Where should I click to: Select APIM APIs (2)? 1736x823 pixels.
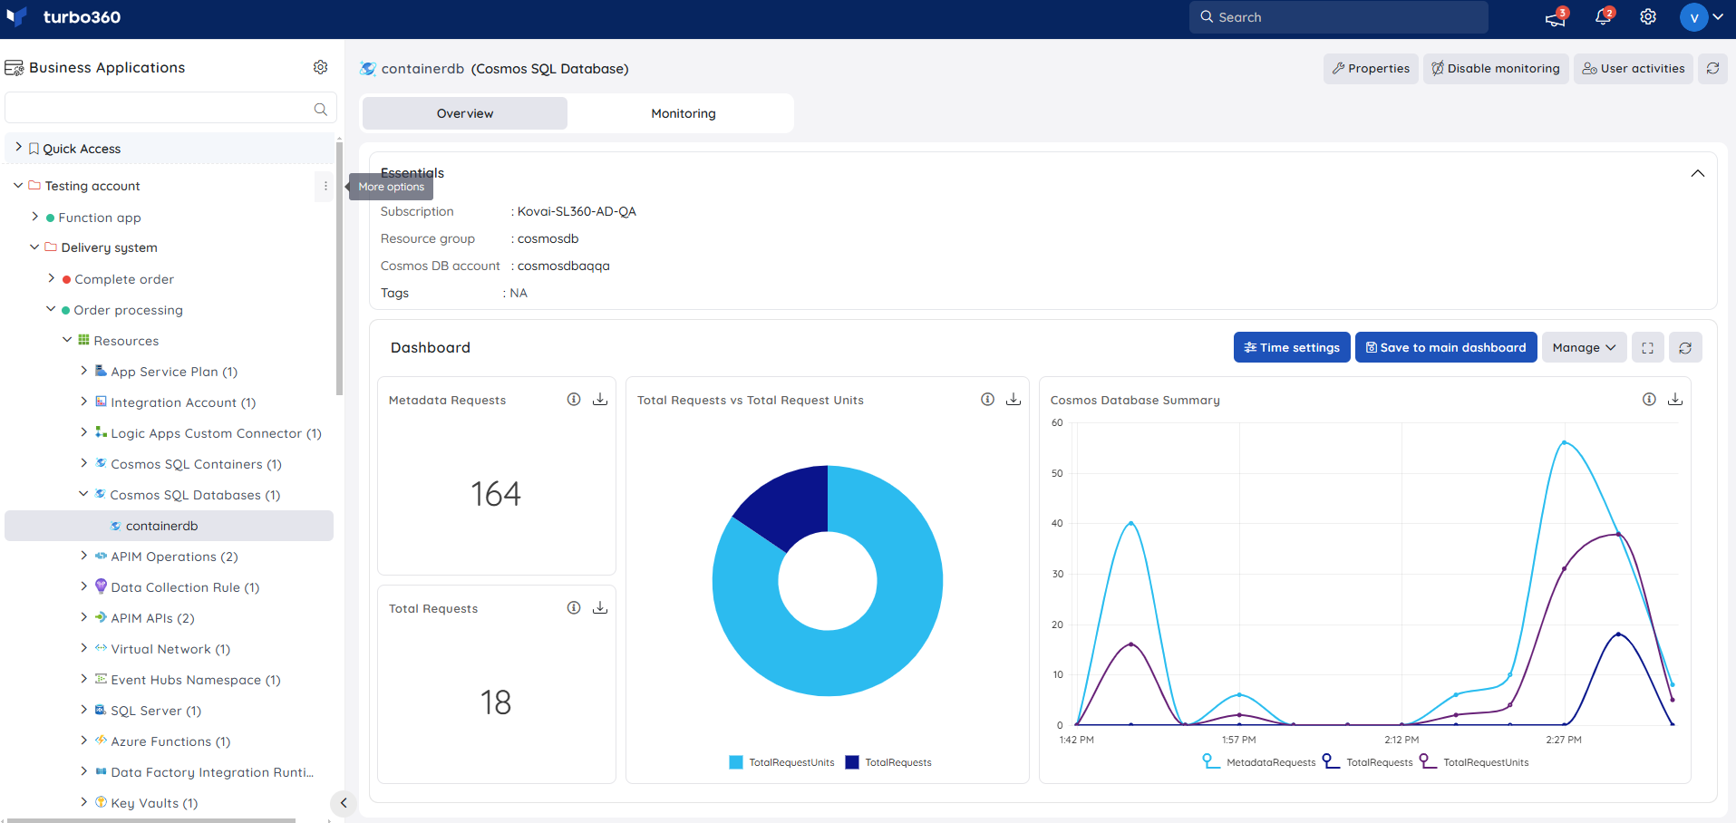[x=152, y=618]
